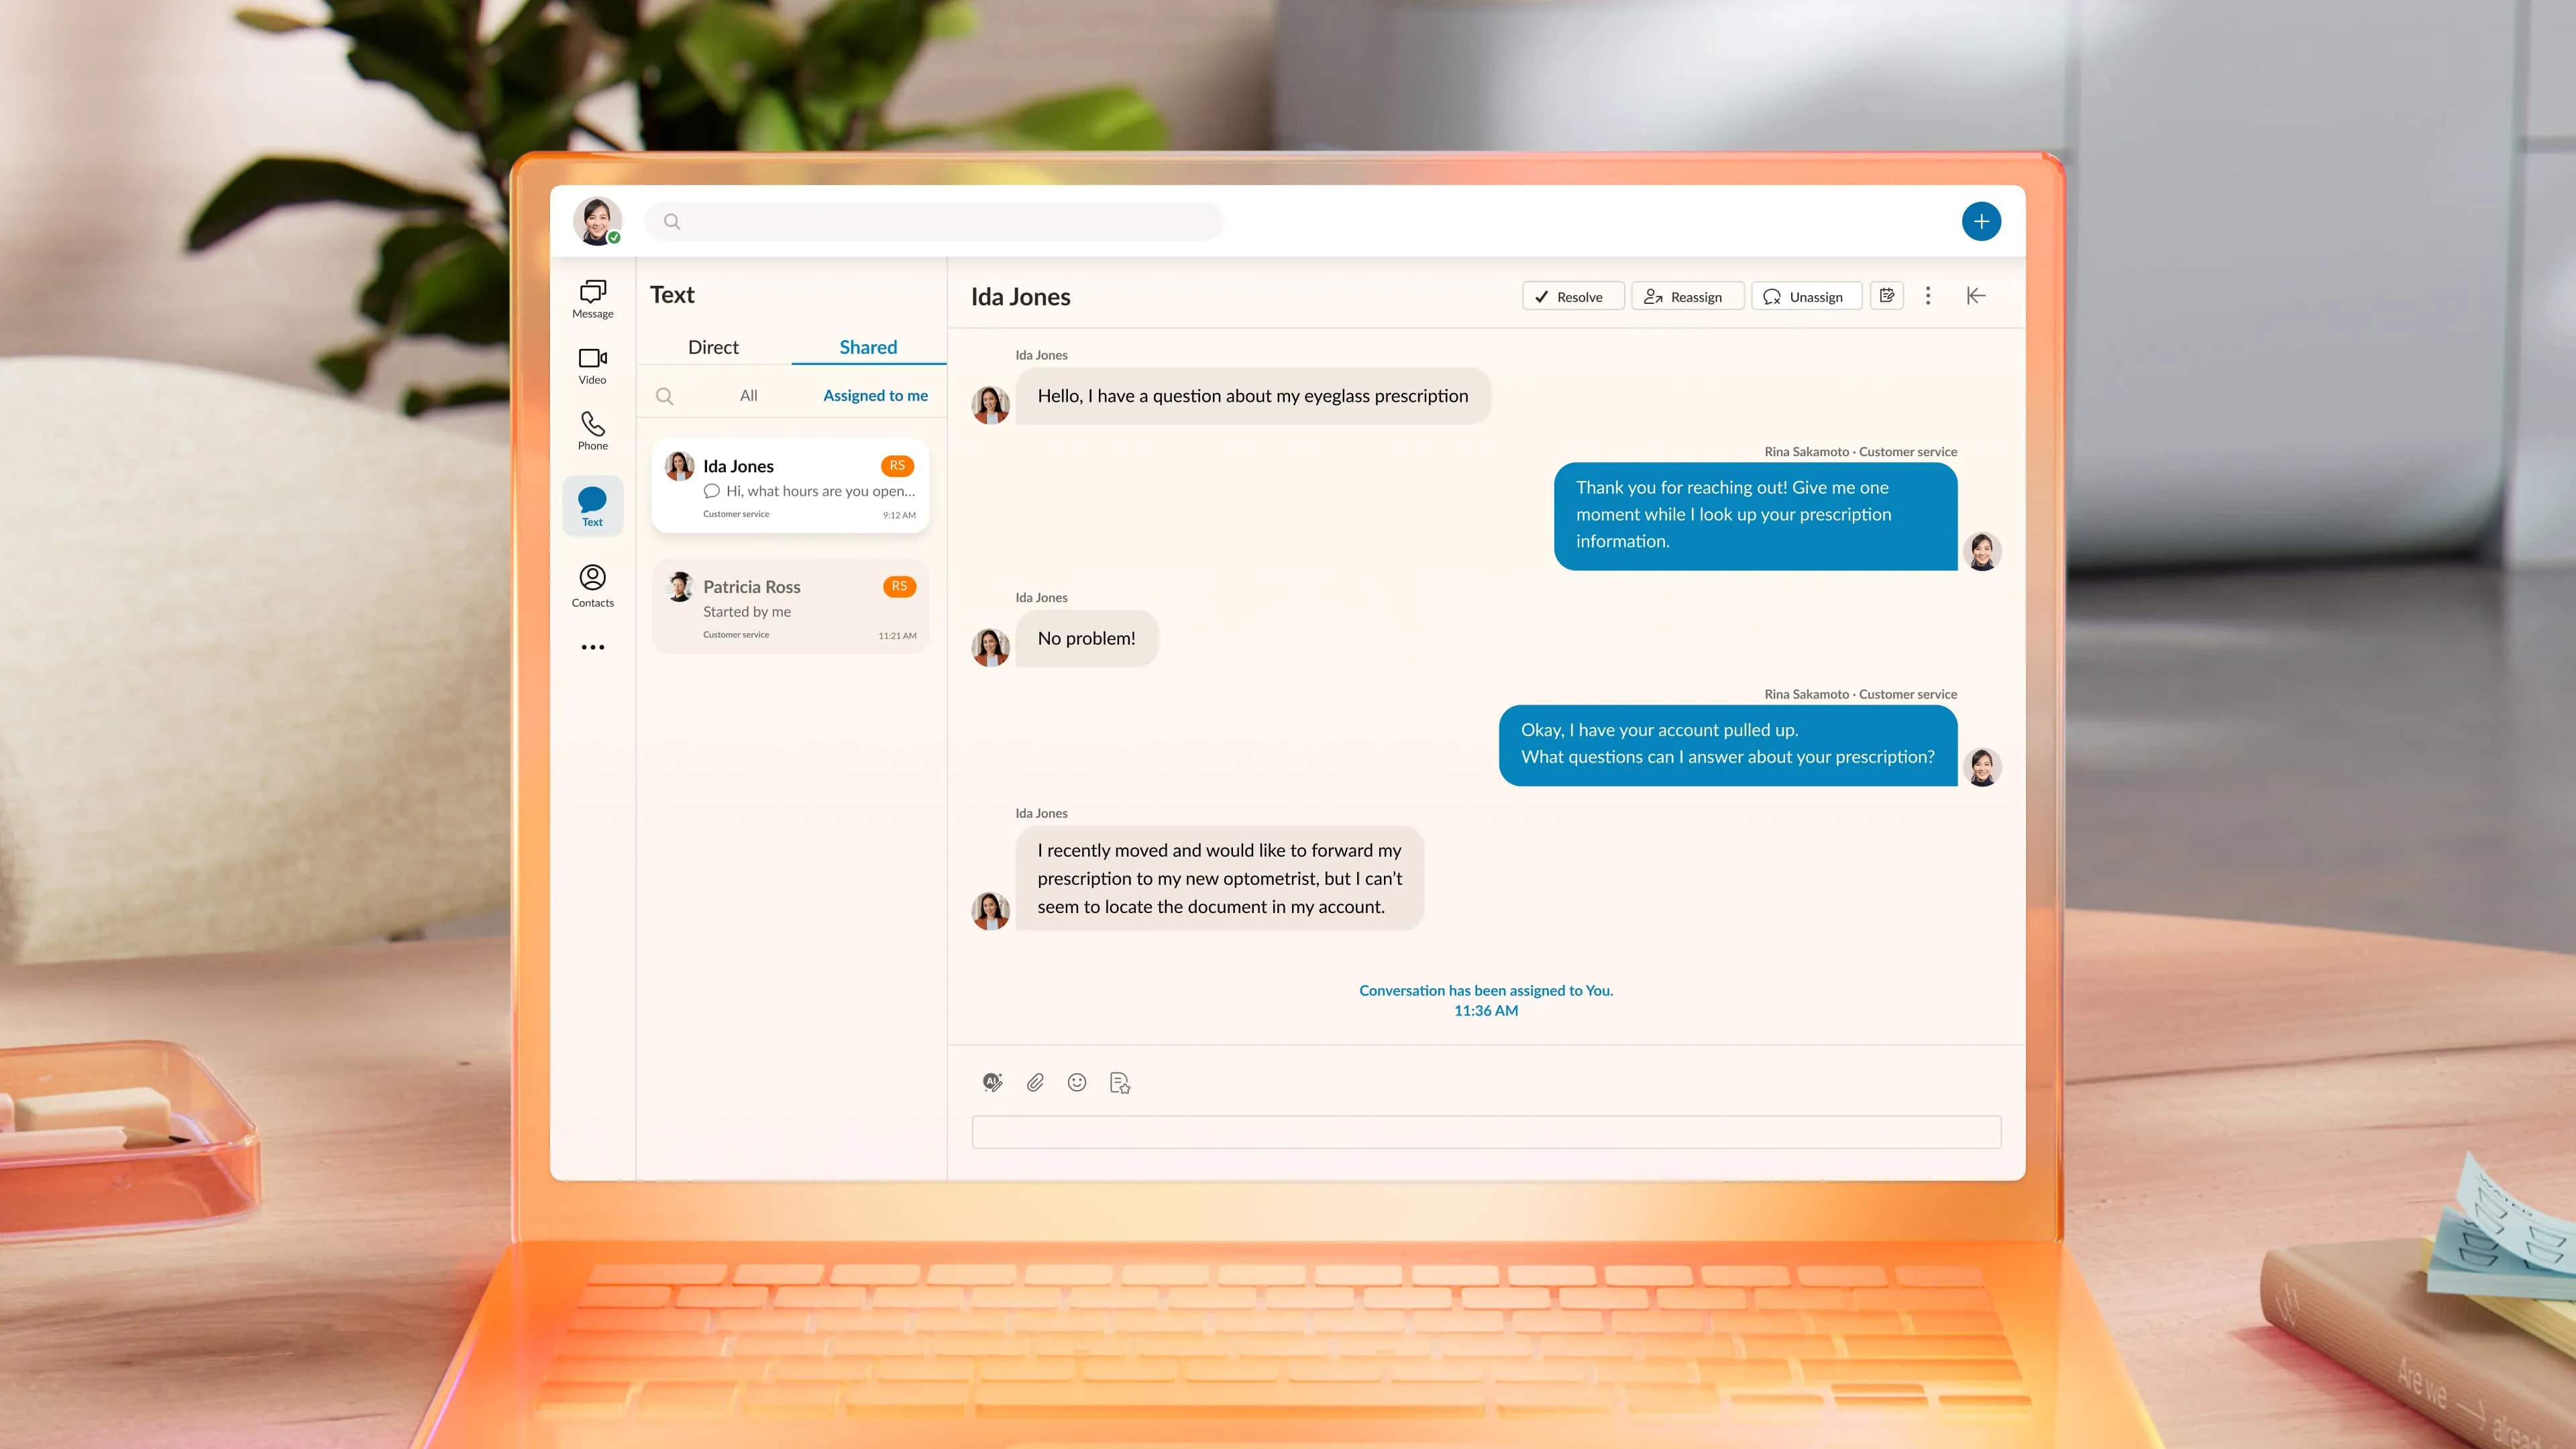Open the notes icon beside the conversation actions
Image resolution: width=2576 pixels, height=1449 pixels.
[1887, 295]
